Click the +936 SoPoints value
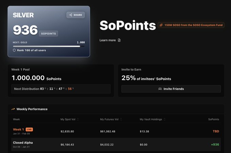231x153 pixels. click(x=215, y=145)
